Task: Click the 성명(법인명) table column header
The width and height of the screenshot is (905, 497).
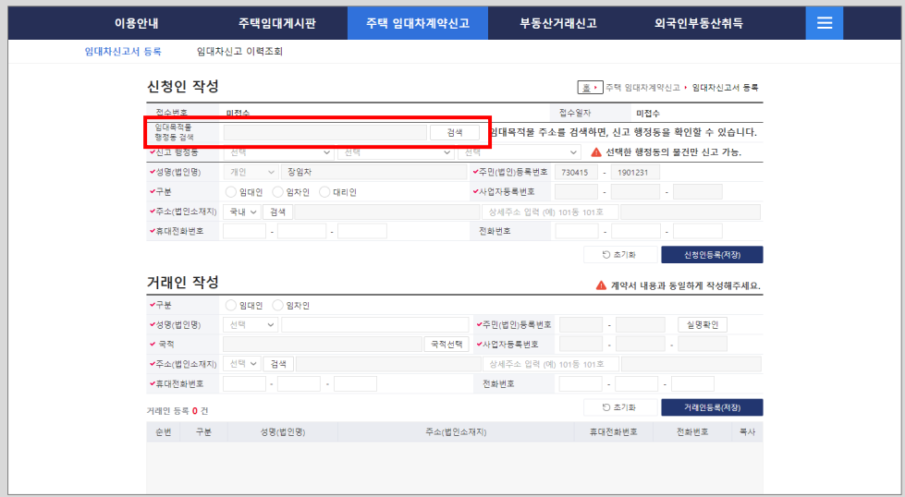Action: click(x=283, y=431)
